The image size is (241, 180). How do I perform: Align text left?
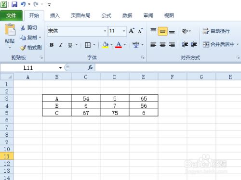click(153, 44)
